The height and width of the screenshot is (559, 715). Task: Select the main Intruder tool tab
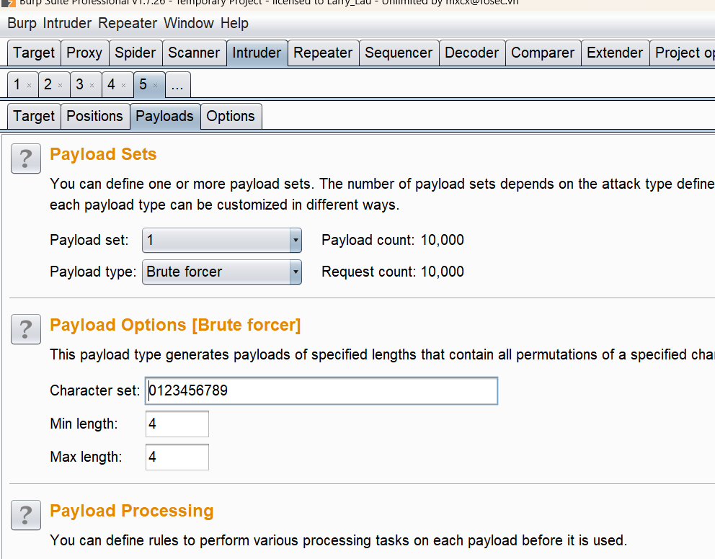pyautogui.click(x=257, y=53)
